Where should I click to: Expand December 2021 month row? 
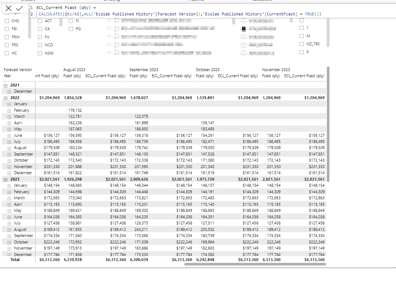pos(9,92)
